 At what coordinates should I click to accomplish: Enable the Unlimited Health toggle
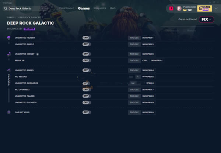tap(87, 38)
